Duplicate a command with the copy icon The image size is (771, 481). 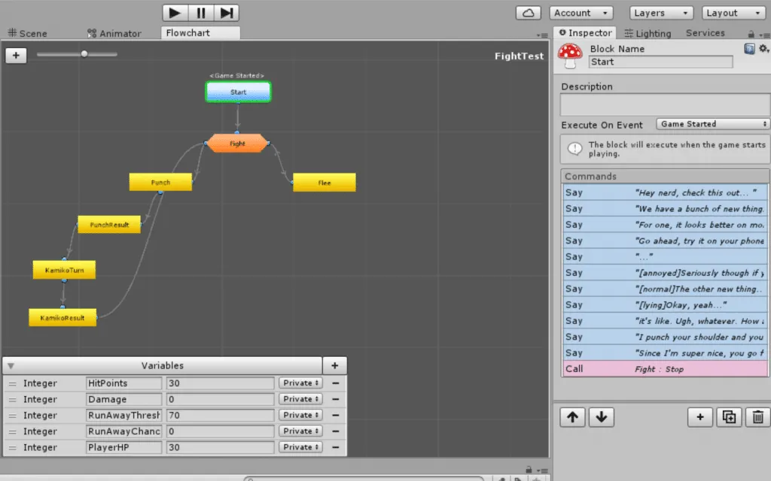[x=729, y=416]
